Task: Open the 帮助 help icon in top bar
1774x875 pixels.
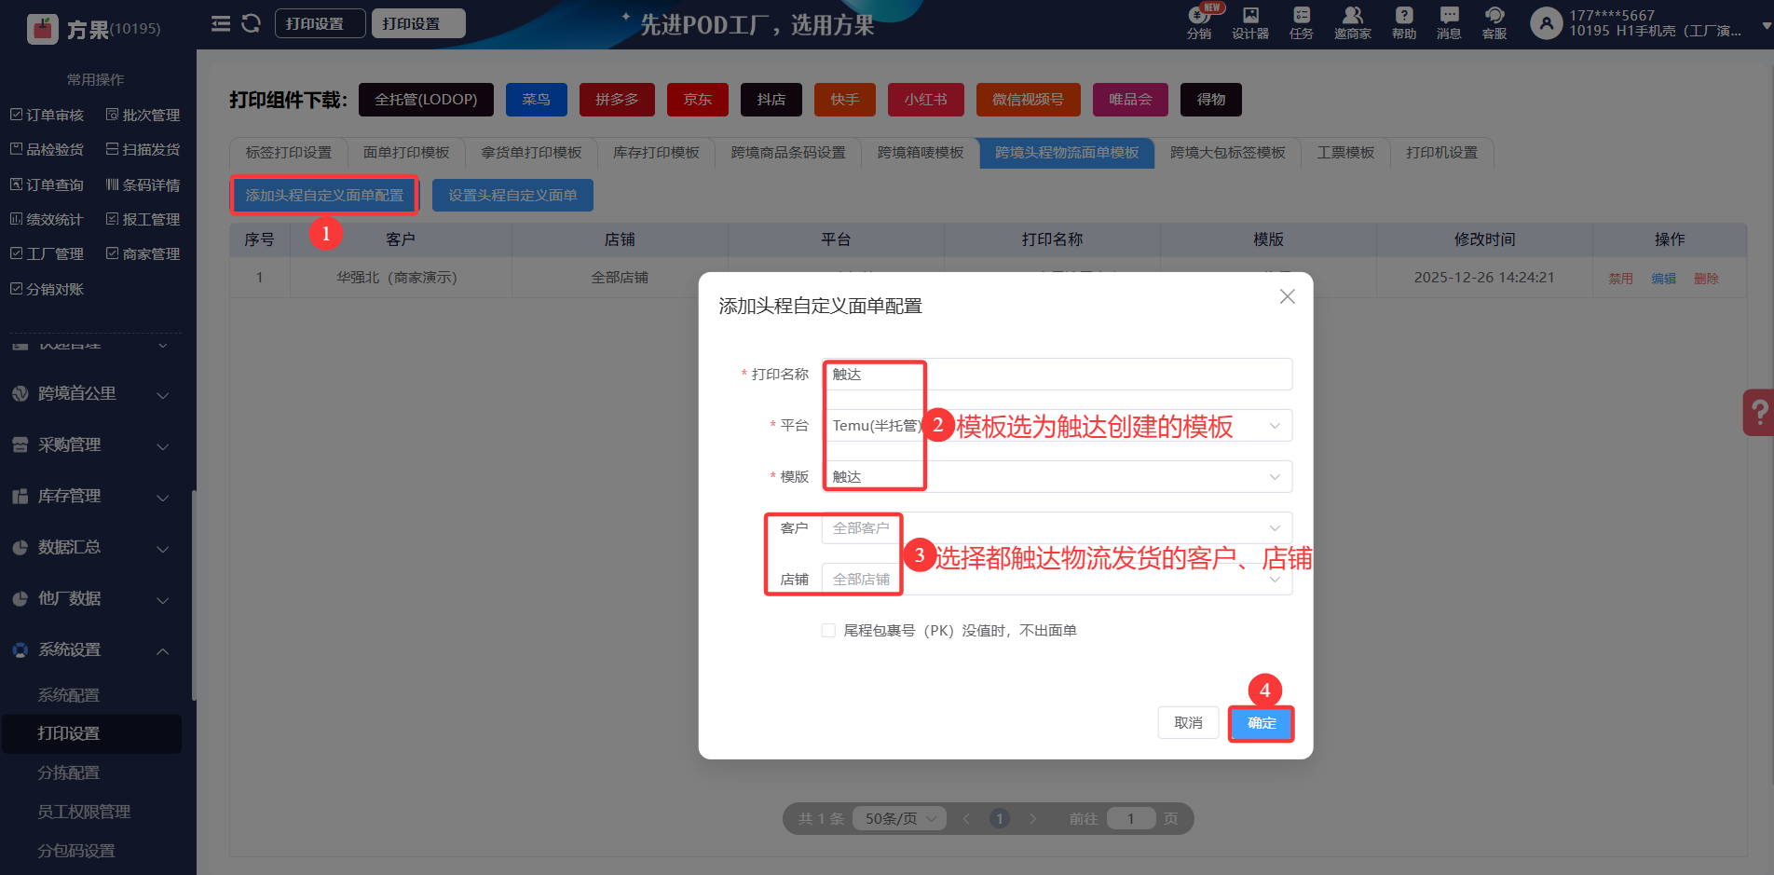Action: (x=1404, y=23)
